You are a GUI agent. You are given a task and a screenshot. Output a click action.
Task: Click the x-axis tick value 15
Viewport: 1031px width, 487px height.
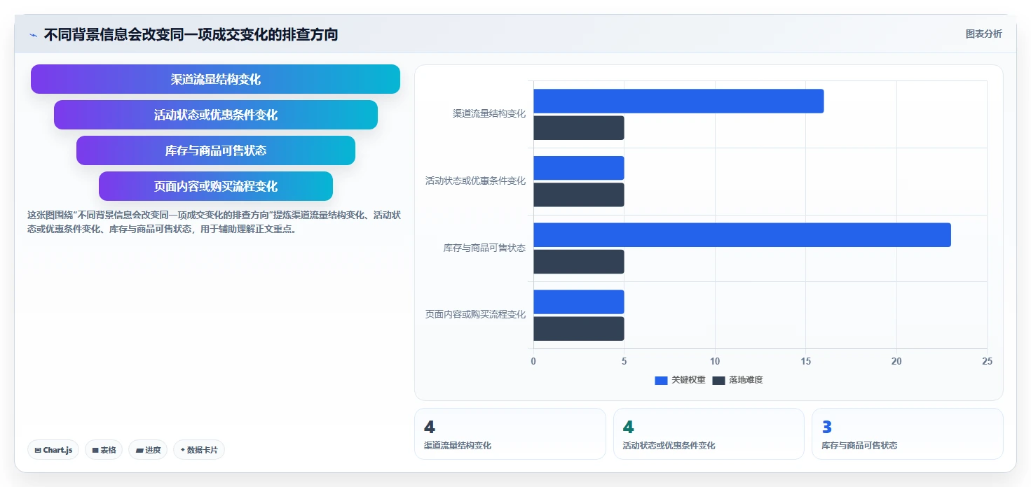[x=805, y=361]
